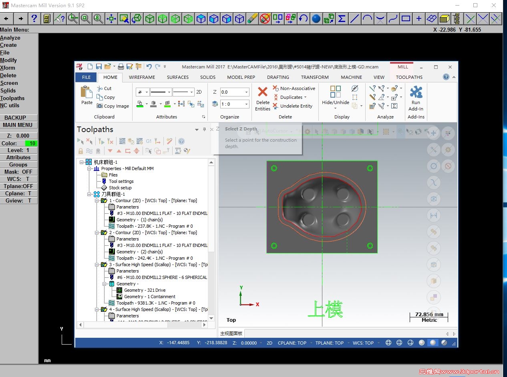Collapse the 3 - Surface High Speed (Scallop) node
This screenshot has width=507, height=377.
pos(97,265)
